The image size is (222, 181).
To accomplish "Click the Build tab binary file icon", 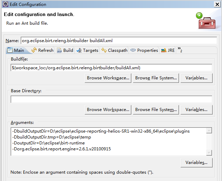I will tap(59, 50).
